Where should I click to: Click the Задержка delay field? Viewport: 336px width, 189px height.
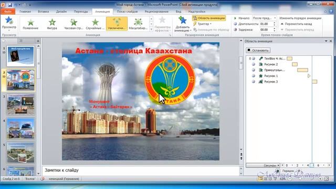pos(266,30)
